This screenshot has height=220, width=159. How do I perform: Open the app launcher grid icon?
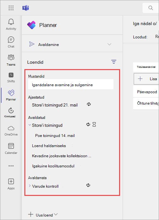(x=11, y=8)
